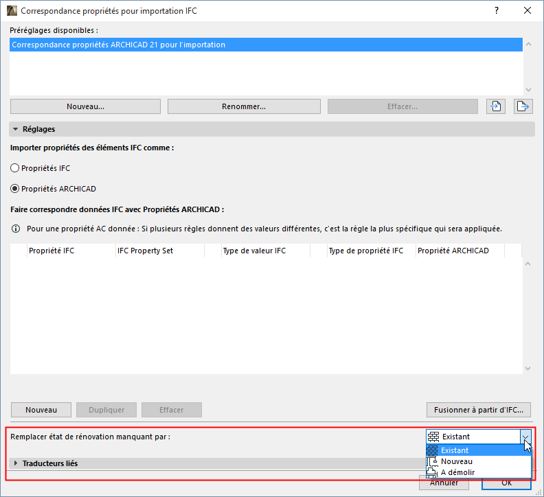
Task: Click the Effacer... preset button
Action: (x=403, y=106)
